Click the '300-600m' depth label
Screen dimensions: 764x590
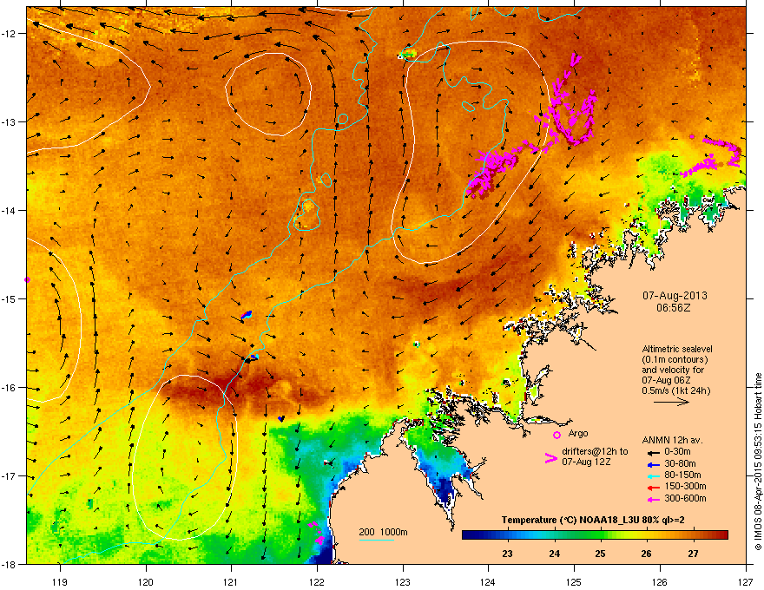[685, 499]
